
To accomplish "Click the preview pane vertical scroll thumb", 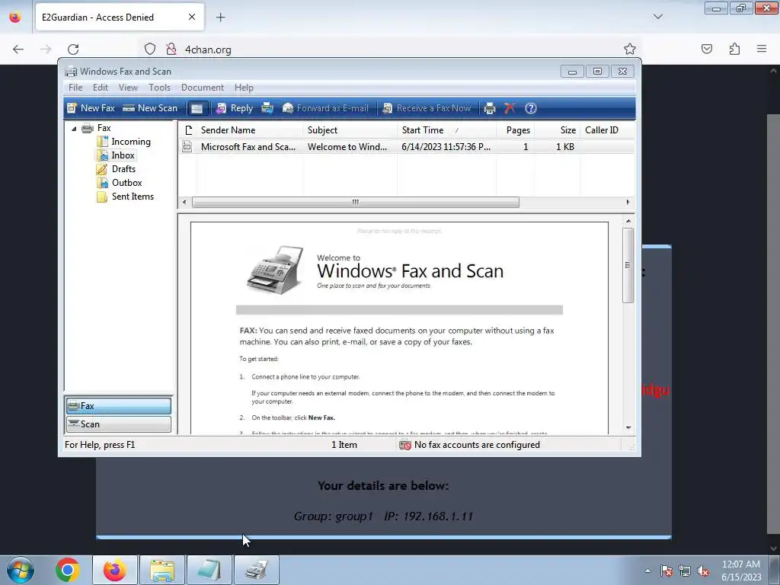I will 628,265.
